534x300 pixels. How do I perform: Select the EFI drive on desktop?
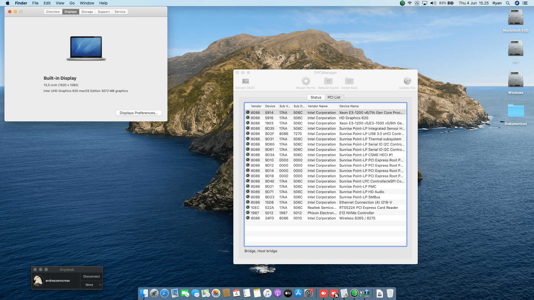click(515, 49)
